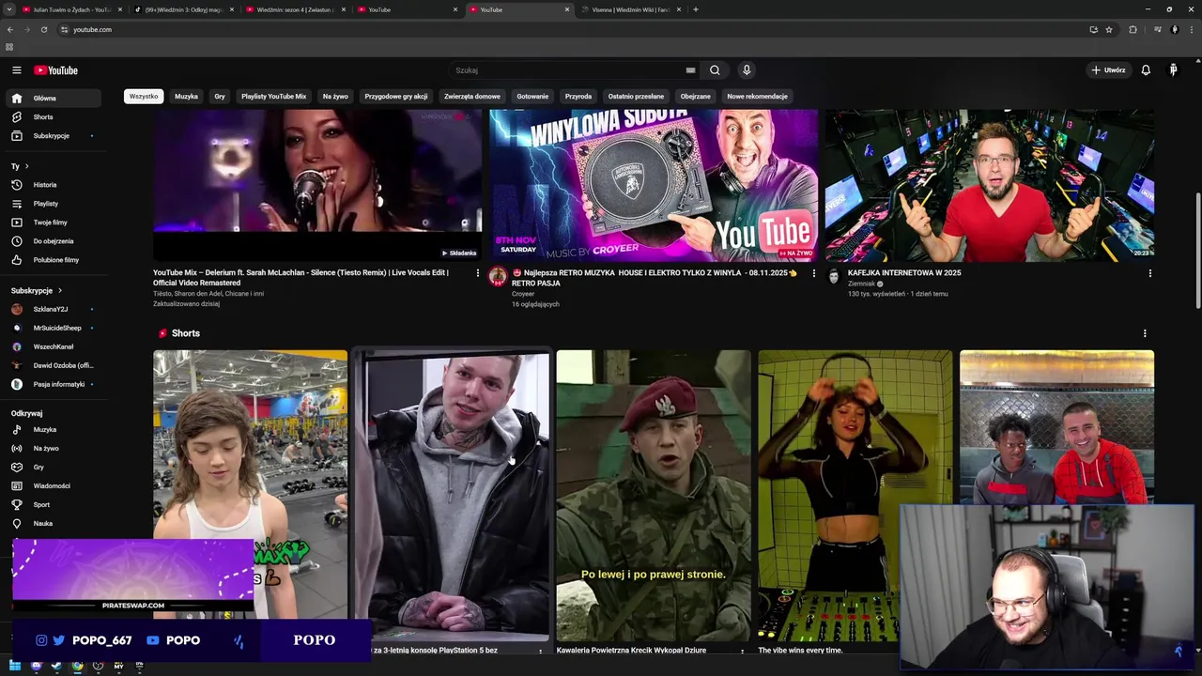The width and height of the screenshot is (1202, 676).
Task: Open Polubione filmy in the sidebar
Action: pos(54,260)
